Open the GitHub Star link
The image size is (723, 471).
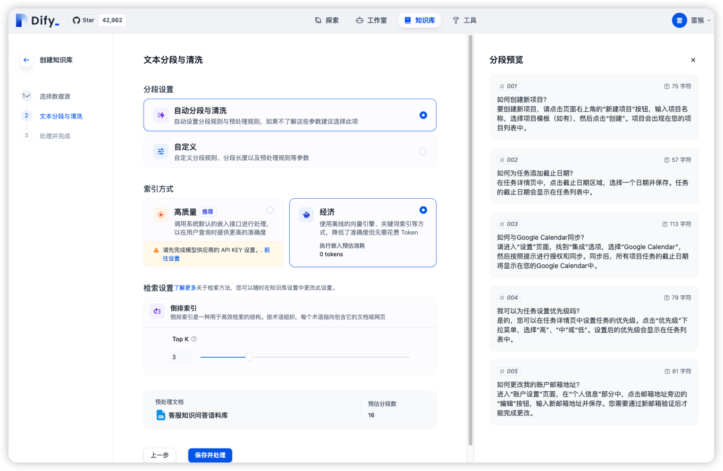(x=84, y=20)
